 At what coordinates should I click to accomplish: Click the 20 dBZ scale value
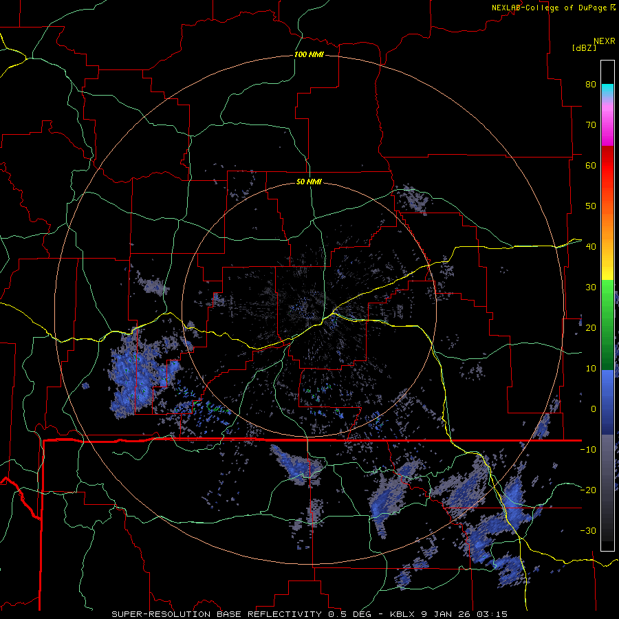(591, 327)
